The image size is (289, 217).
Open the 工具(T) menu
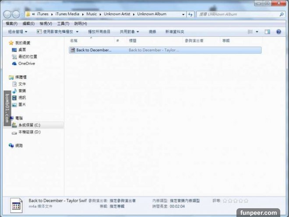pos(63,24)
